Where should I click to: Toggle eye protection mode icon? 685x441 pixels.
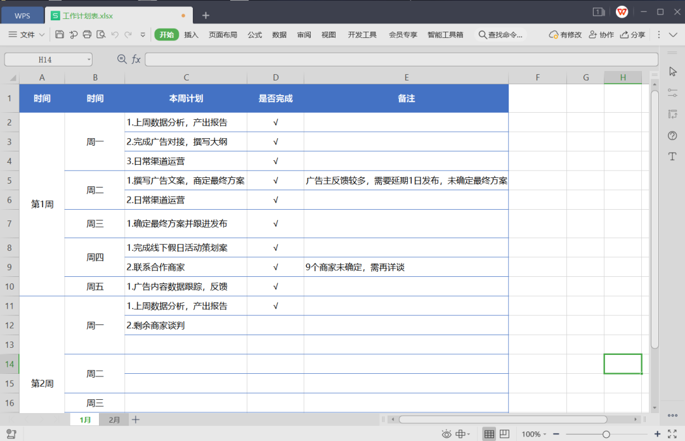click(x=447, y=434)
